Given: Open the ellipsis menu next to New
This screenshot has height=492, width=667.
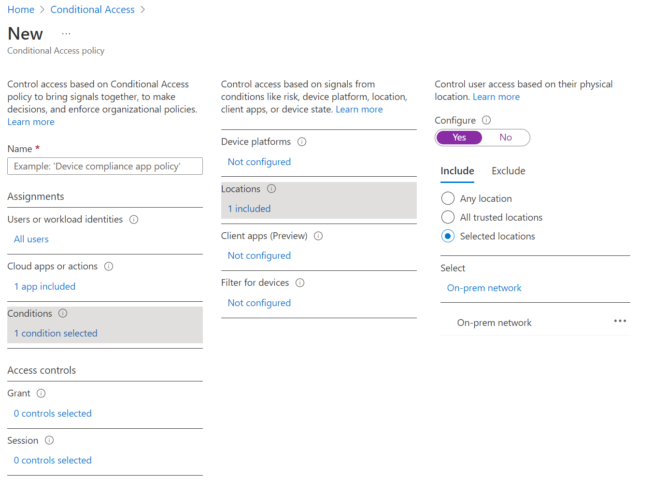Looking at the screenshot, I should pos(66,34).
